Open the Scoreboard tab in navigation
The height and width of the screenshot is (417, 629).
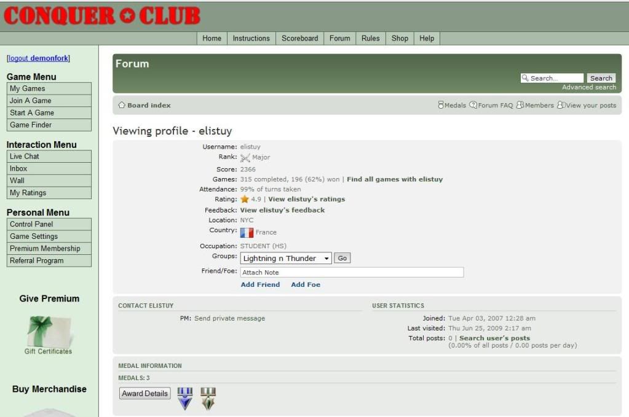point(299,38)
